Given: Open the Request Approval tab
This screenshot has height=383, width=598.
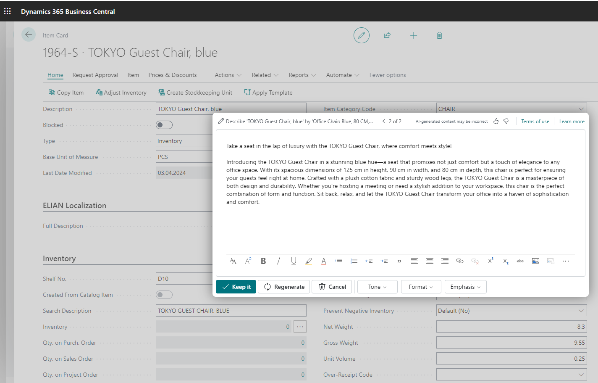Looking at the screenshot, I should (x=95, y=75).
